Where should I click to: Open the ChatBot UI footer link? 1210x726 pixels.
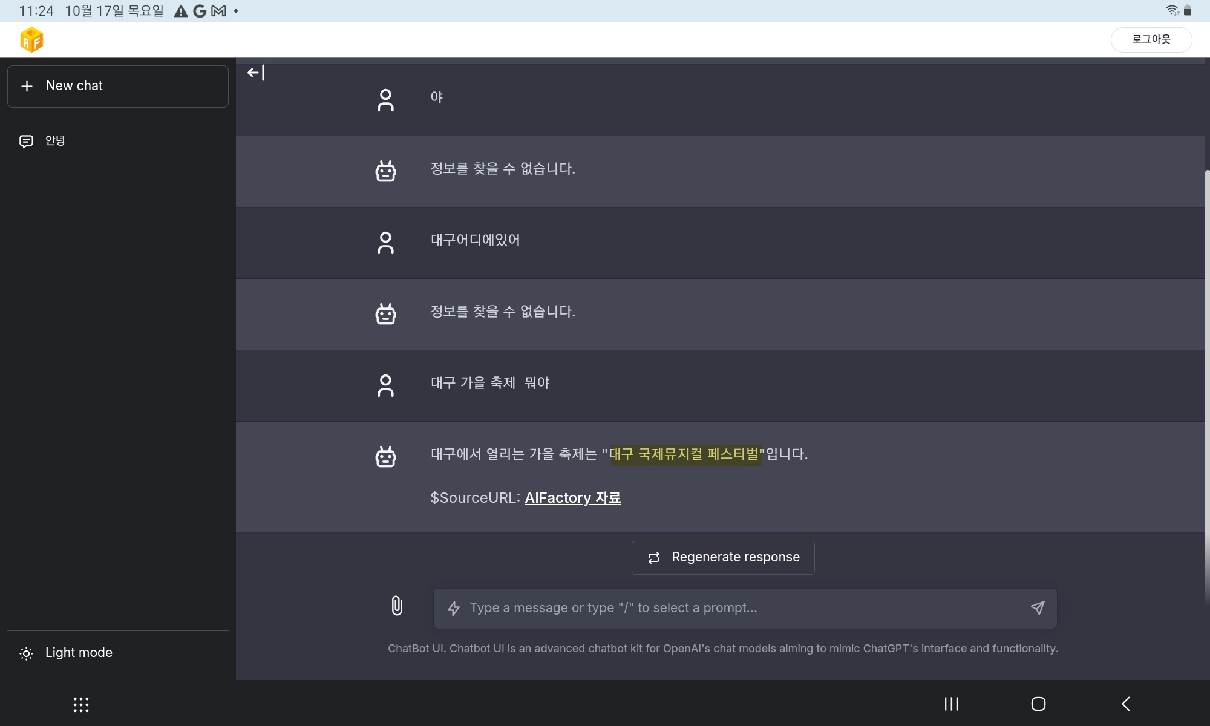pos(415,648)
